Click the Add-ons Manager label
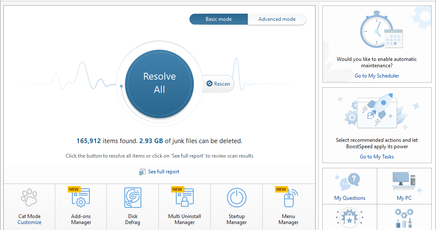Image resolution: width=436 pixels, height=230 pixels. [81, 219]
